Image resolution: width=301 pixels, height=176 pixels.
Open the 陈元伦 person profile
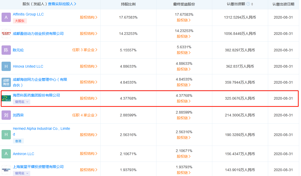pos(18,50)
